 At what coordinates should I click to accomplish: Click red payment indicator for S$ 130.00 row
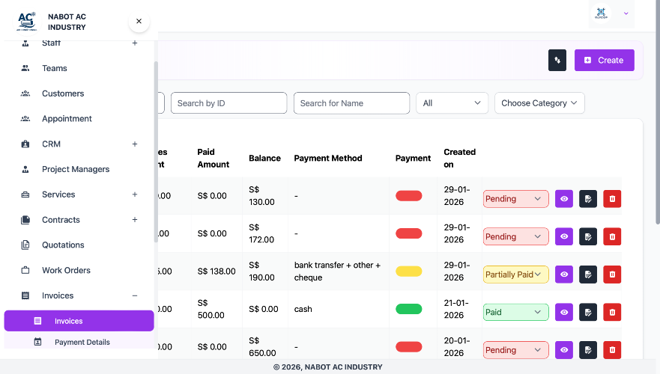409,196
